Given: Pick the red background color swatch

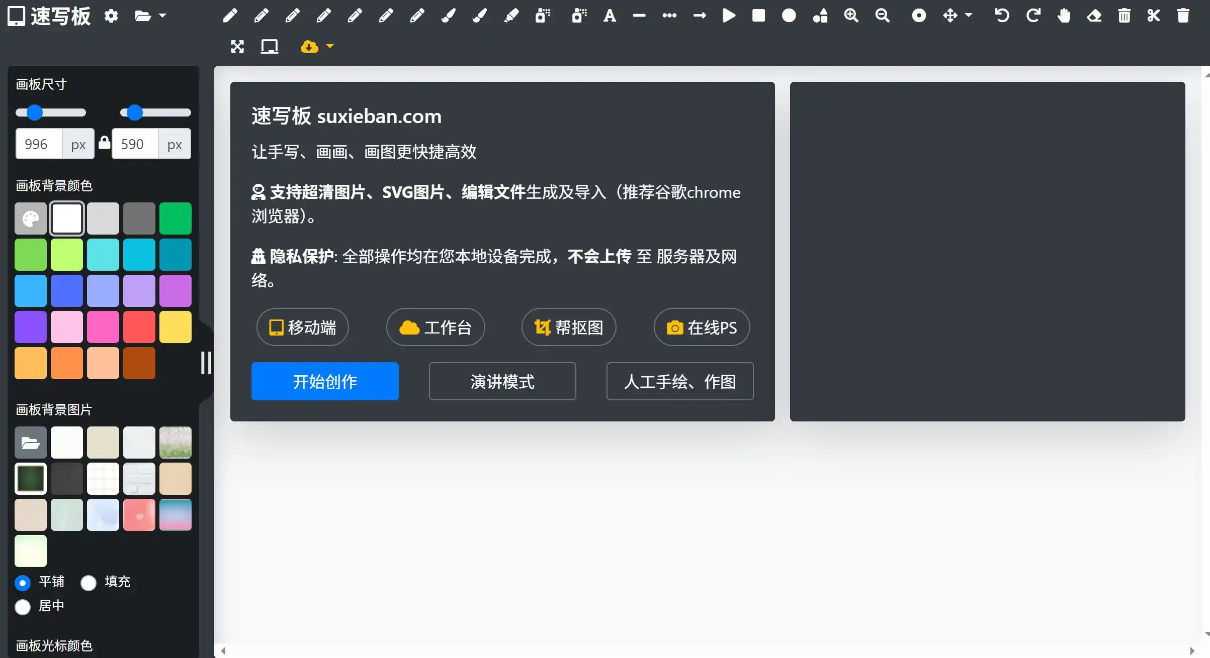Looking at the screenshot, I should tap(139, 327).
